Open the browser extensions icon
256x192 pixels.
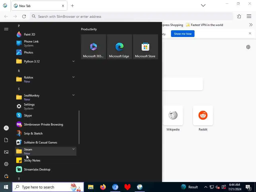click(x=239, y=16)
